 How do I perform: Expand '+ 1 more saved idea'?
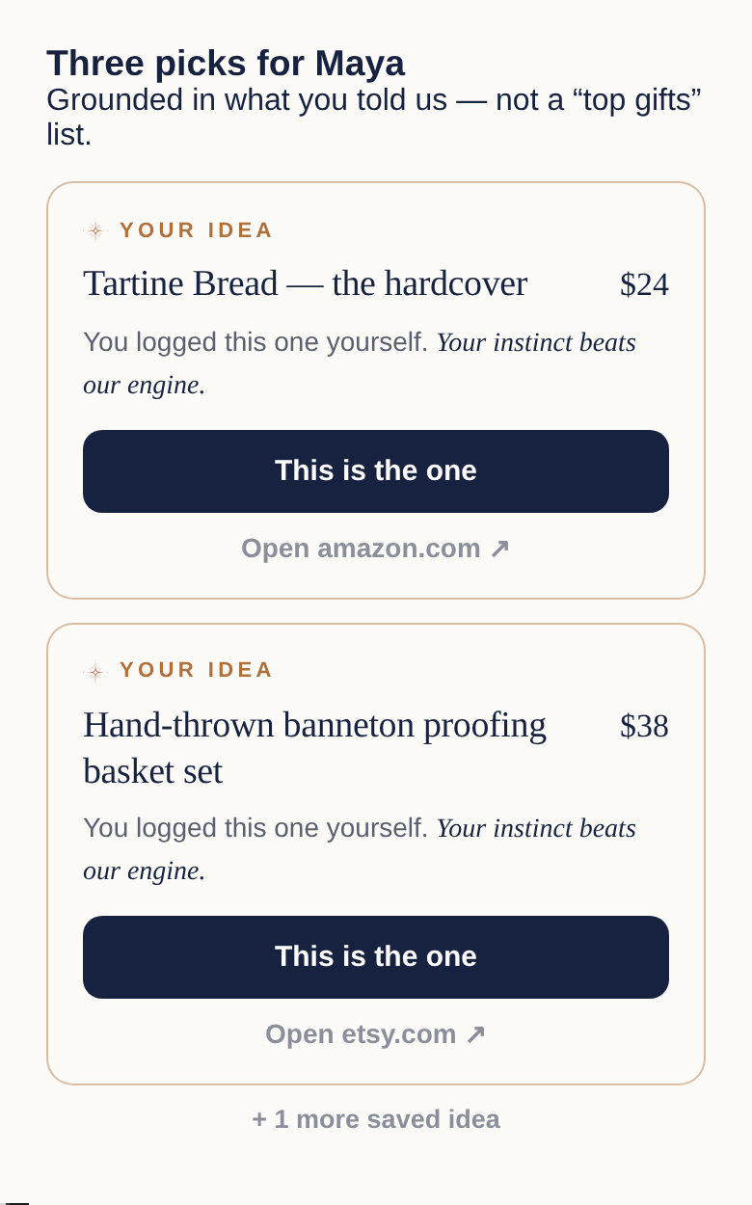coord(376,1119)
